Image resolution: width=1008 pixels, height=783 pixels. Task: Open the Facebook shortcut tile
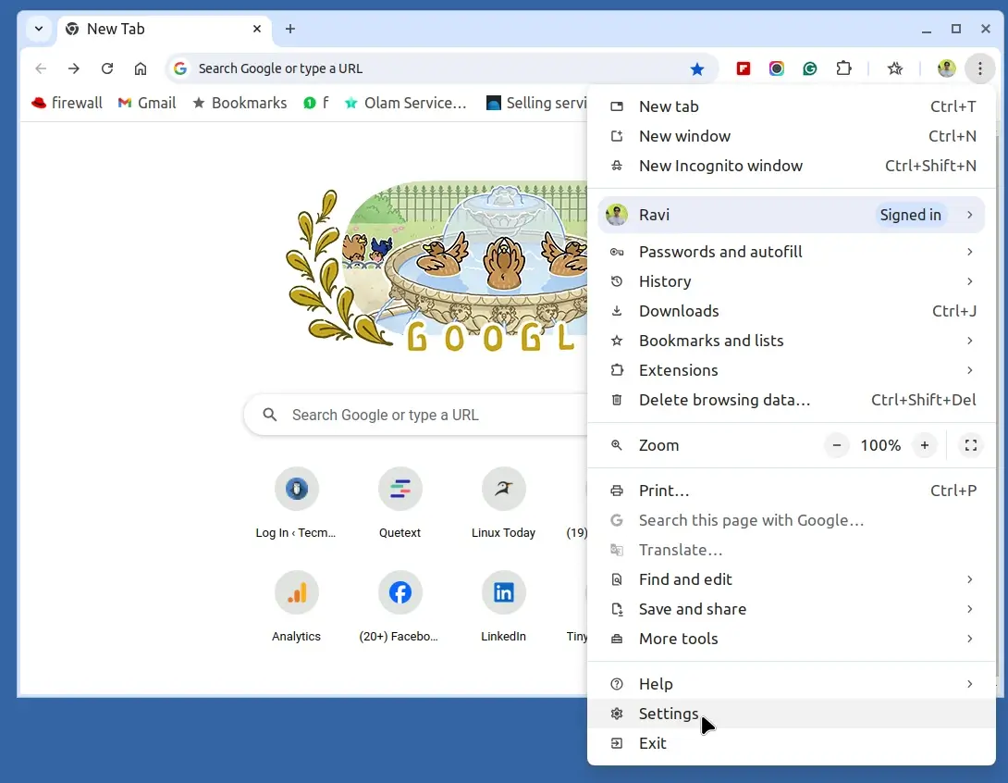click(x=400, y=607)
